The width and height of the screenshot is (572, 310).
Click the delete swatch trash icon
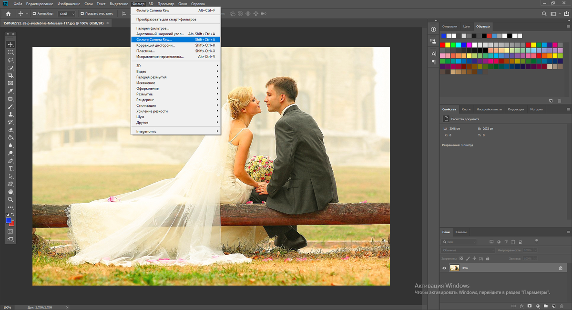[559, 101]
